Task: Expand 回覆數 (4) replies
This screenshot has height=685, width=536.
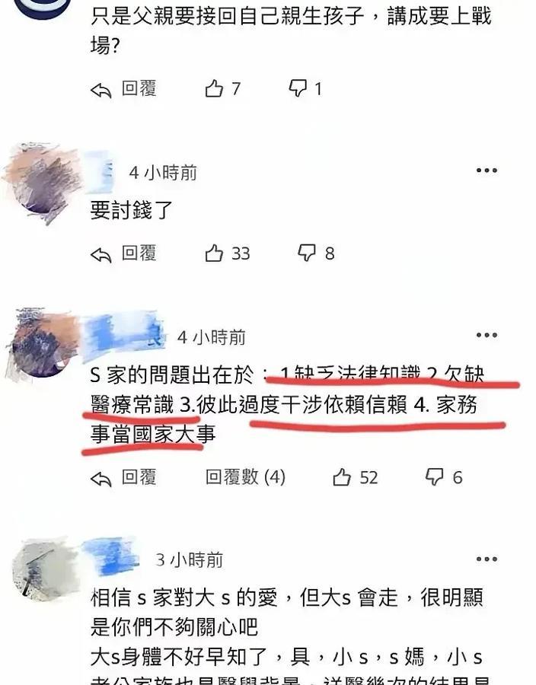Action: [x=245, y=477]
